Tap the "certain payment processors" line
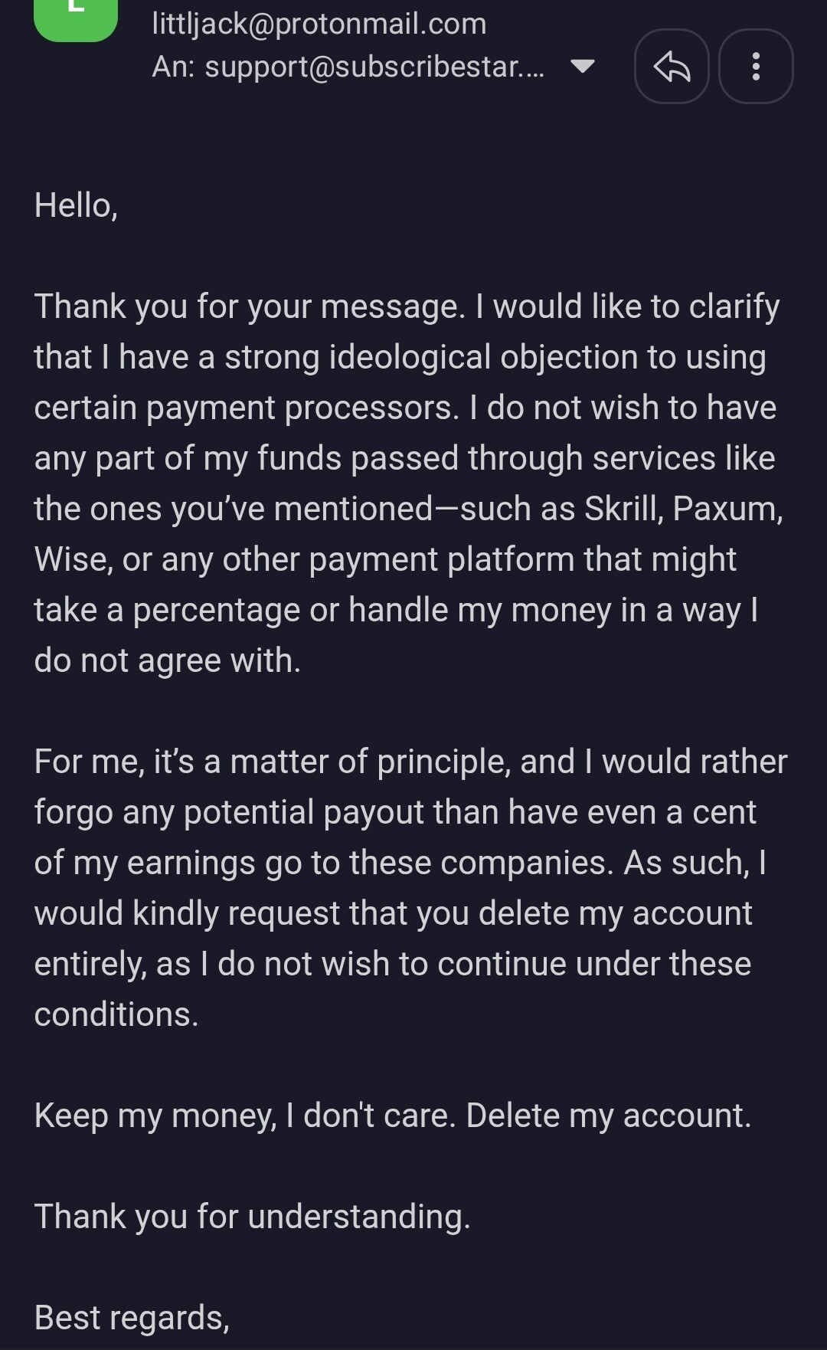827x1350 pixels. click(246, 408)
